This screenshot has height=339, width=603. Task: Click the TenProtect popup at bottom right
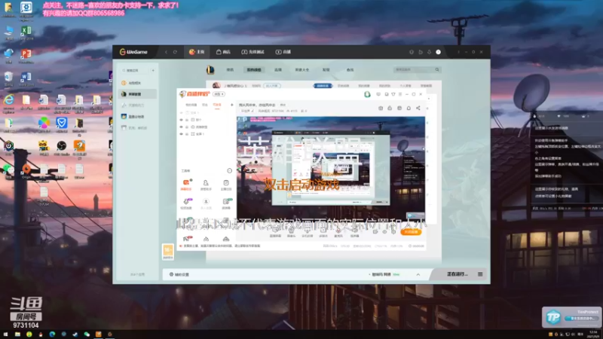(571, 316)
